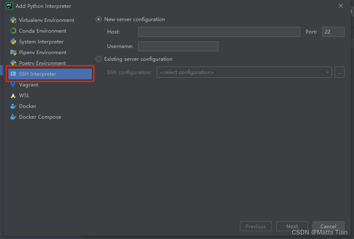Click the Next button

point(292,226)
